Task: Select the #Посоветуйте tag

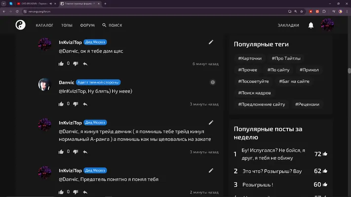Action: point(253,81)
